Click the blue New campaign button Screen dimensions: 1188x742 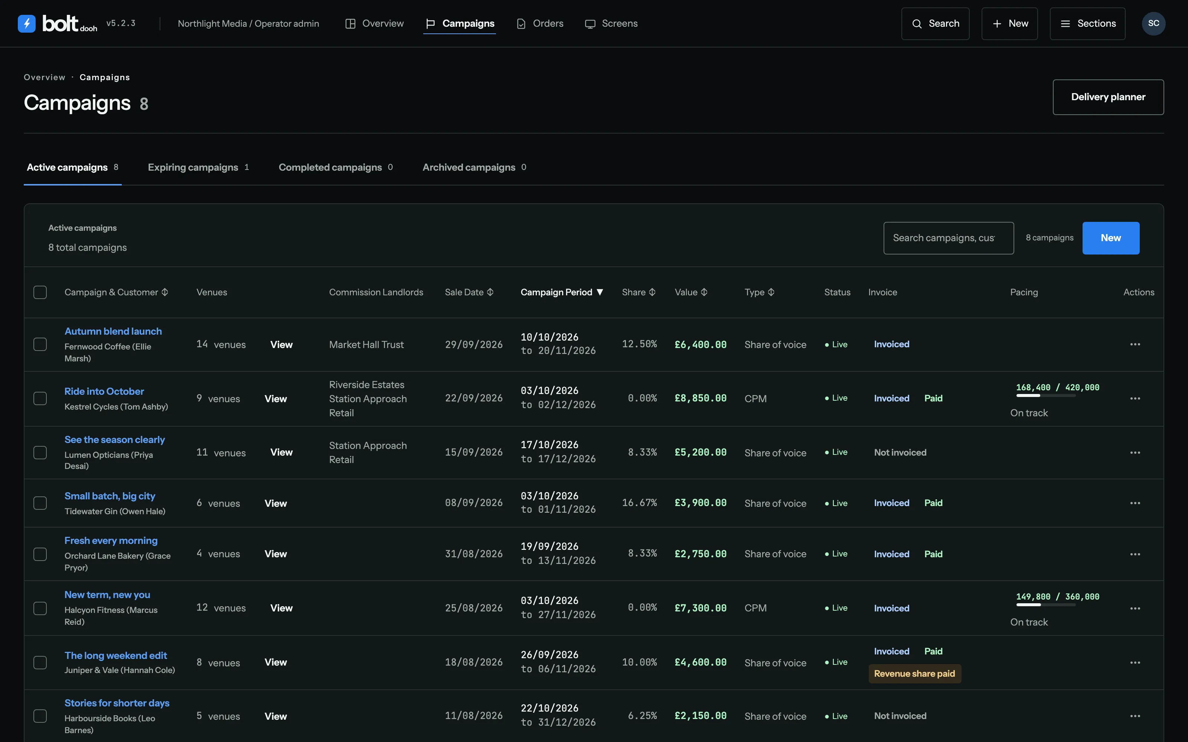[1110, 238]
